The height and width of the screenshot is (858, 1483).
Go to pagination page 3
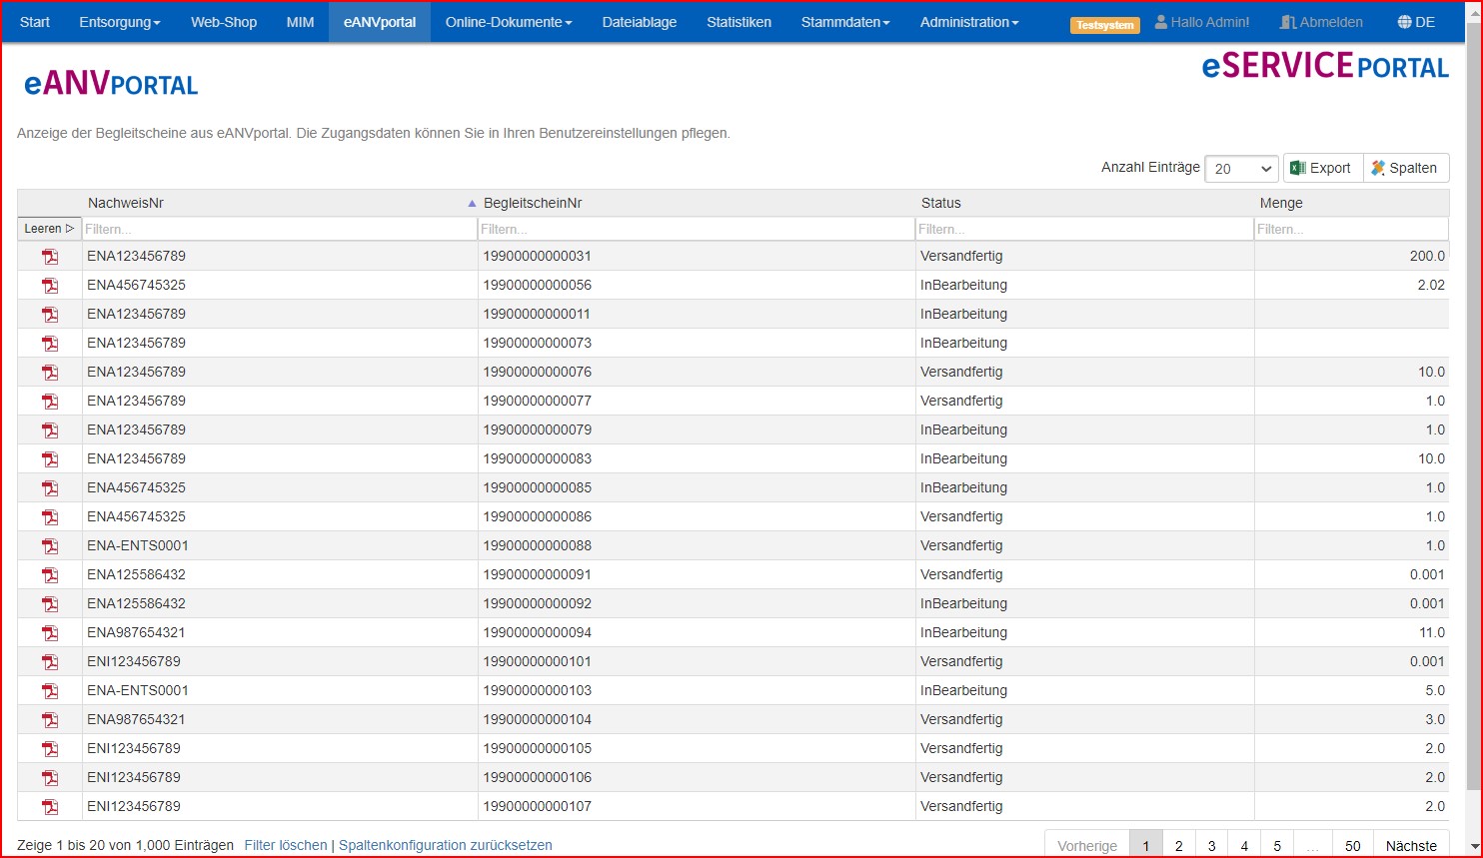[x=1212, y=845]
